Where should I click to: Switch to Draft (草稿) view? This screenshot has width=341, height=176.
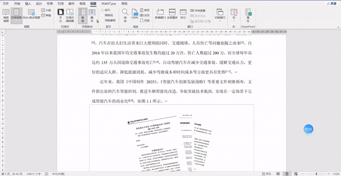46,15
